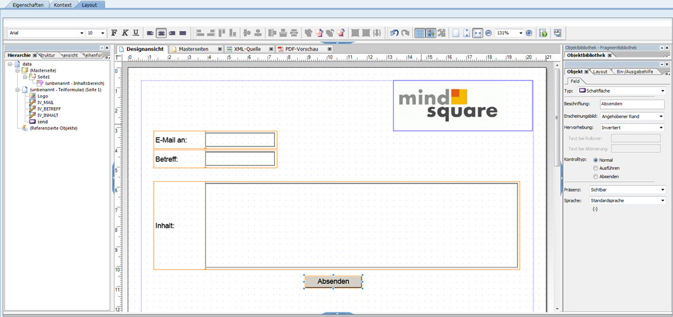This screenshot has height=317, width=673.
Task: Click the center text alignment icon
Action: (161, 32)
